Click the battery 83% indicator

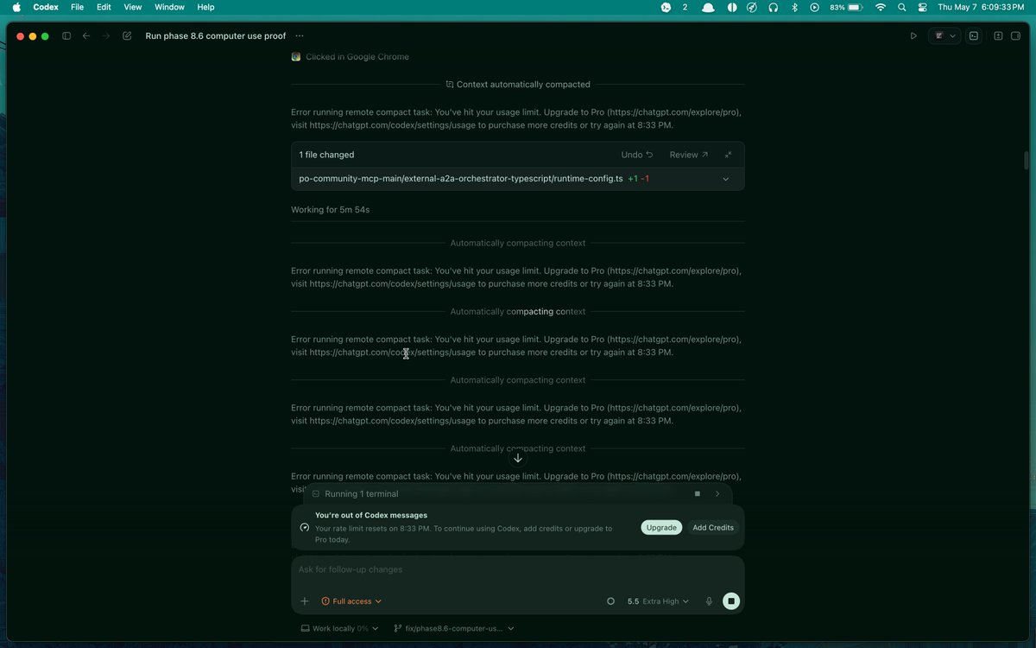[x=846, y=7]
